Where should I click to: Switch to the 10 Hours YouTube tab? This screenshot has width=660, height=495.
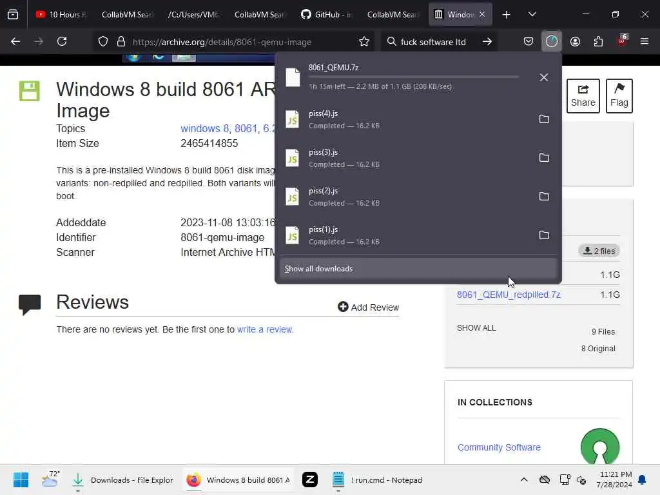pos(61,15)
